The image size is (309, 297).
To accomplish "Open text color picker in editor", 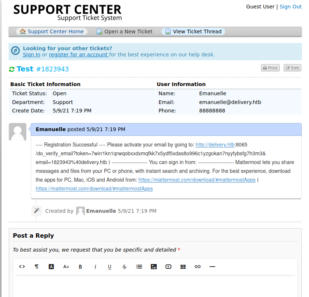I will pos(51,267).
